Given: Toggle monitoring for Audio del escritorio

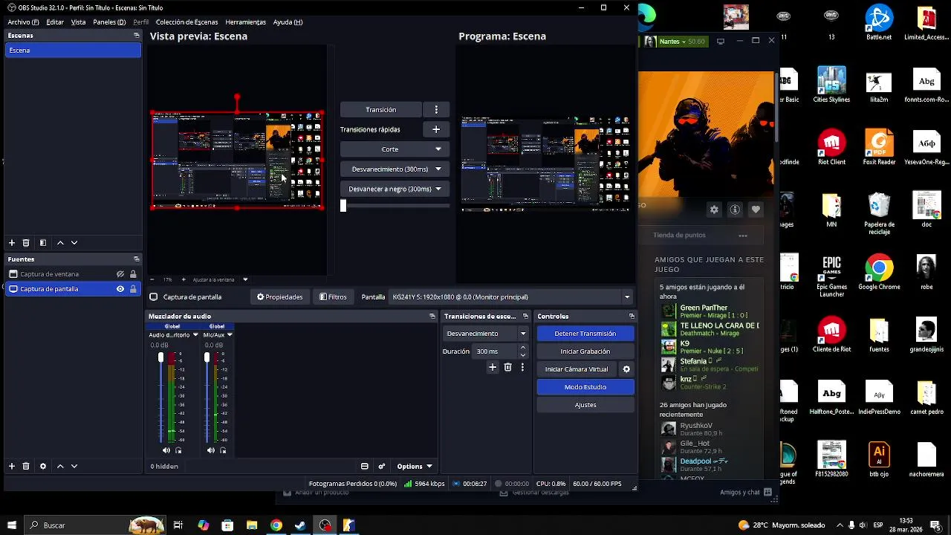Looking at the screenshot, I should (x=178, y=450).
